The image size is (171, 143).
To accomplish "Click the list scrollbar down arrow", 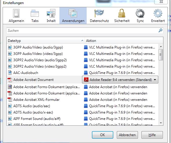I will coord(161,123).
